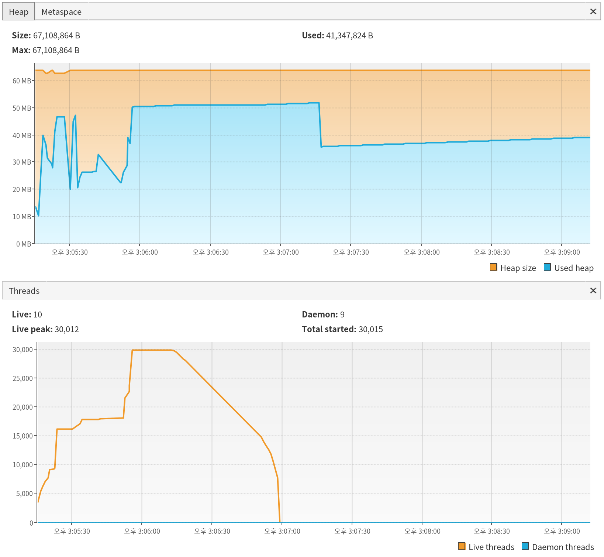The height and width of the screenshot is (557, 604).
Task: Click the 3:09:00 time label on heap chart
Action: (x=562, y=252)
